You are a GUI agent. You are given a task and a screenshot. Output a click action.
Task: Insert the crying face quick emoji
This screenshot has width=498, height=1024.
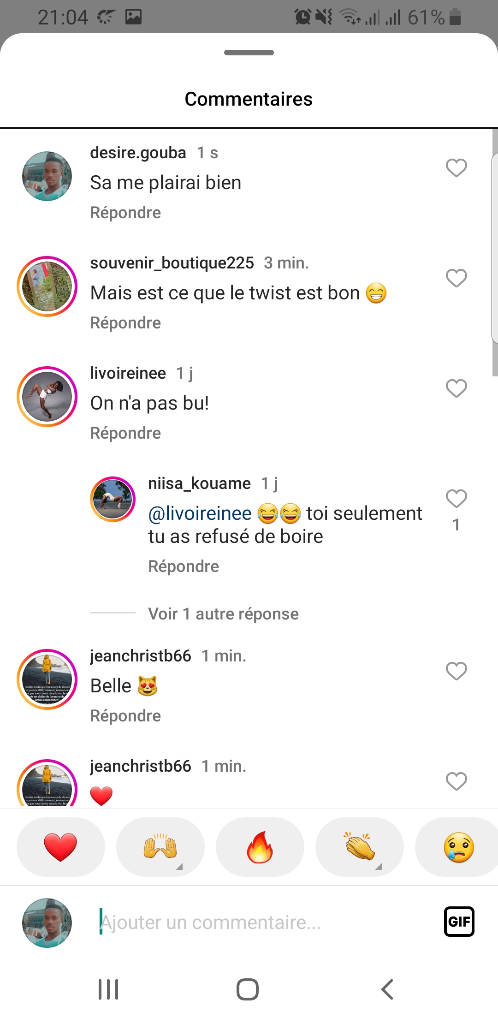pyautogui.click(x=458, y=847)
